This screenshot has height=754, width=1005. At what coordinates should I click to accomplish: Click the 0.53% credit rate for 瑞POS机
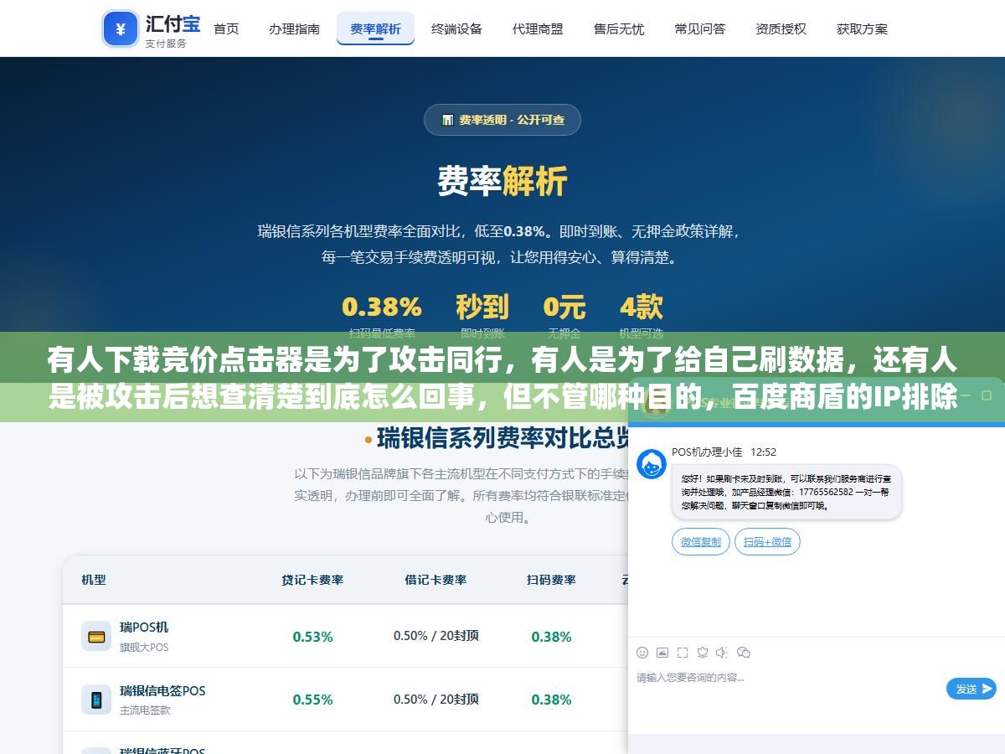(x=312, y=637)
